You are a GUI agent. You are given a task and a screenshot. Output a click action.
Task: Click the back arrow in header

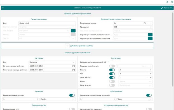pos(3,8)
